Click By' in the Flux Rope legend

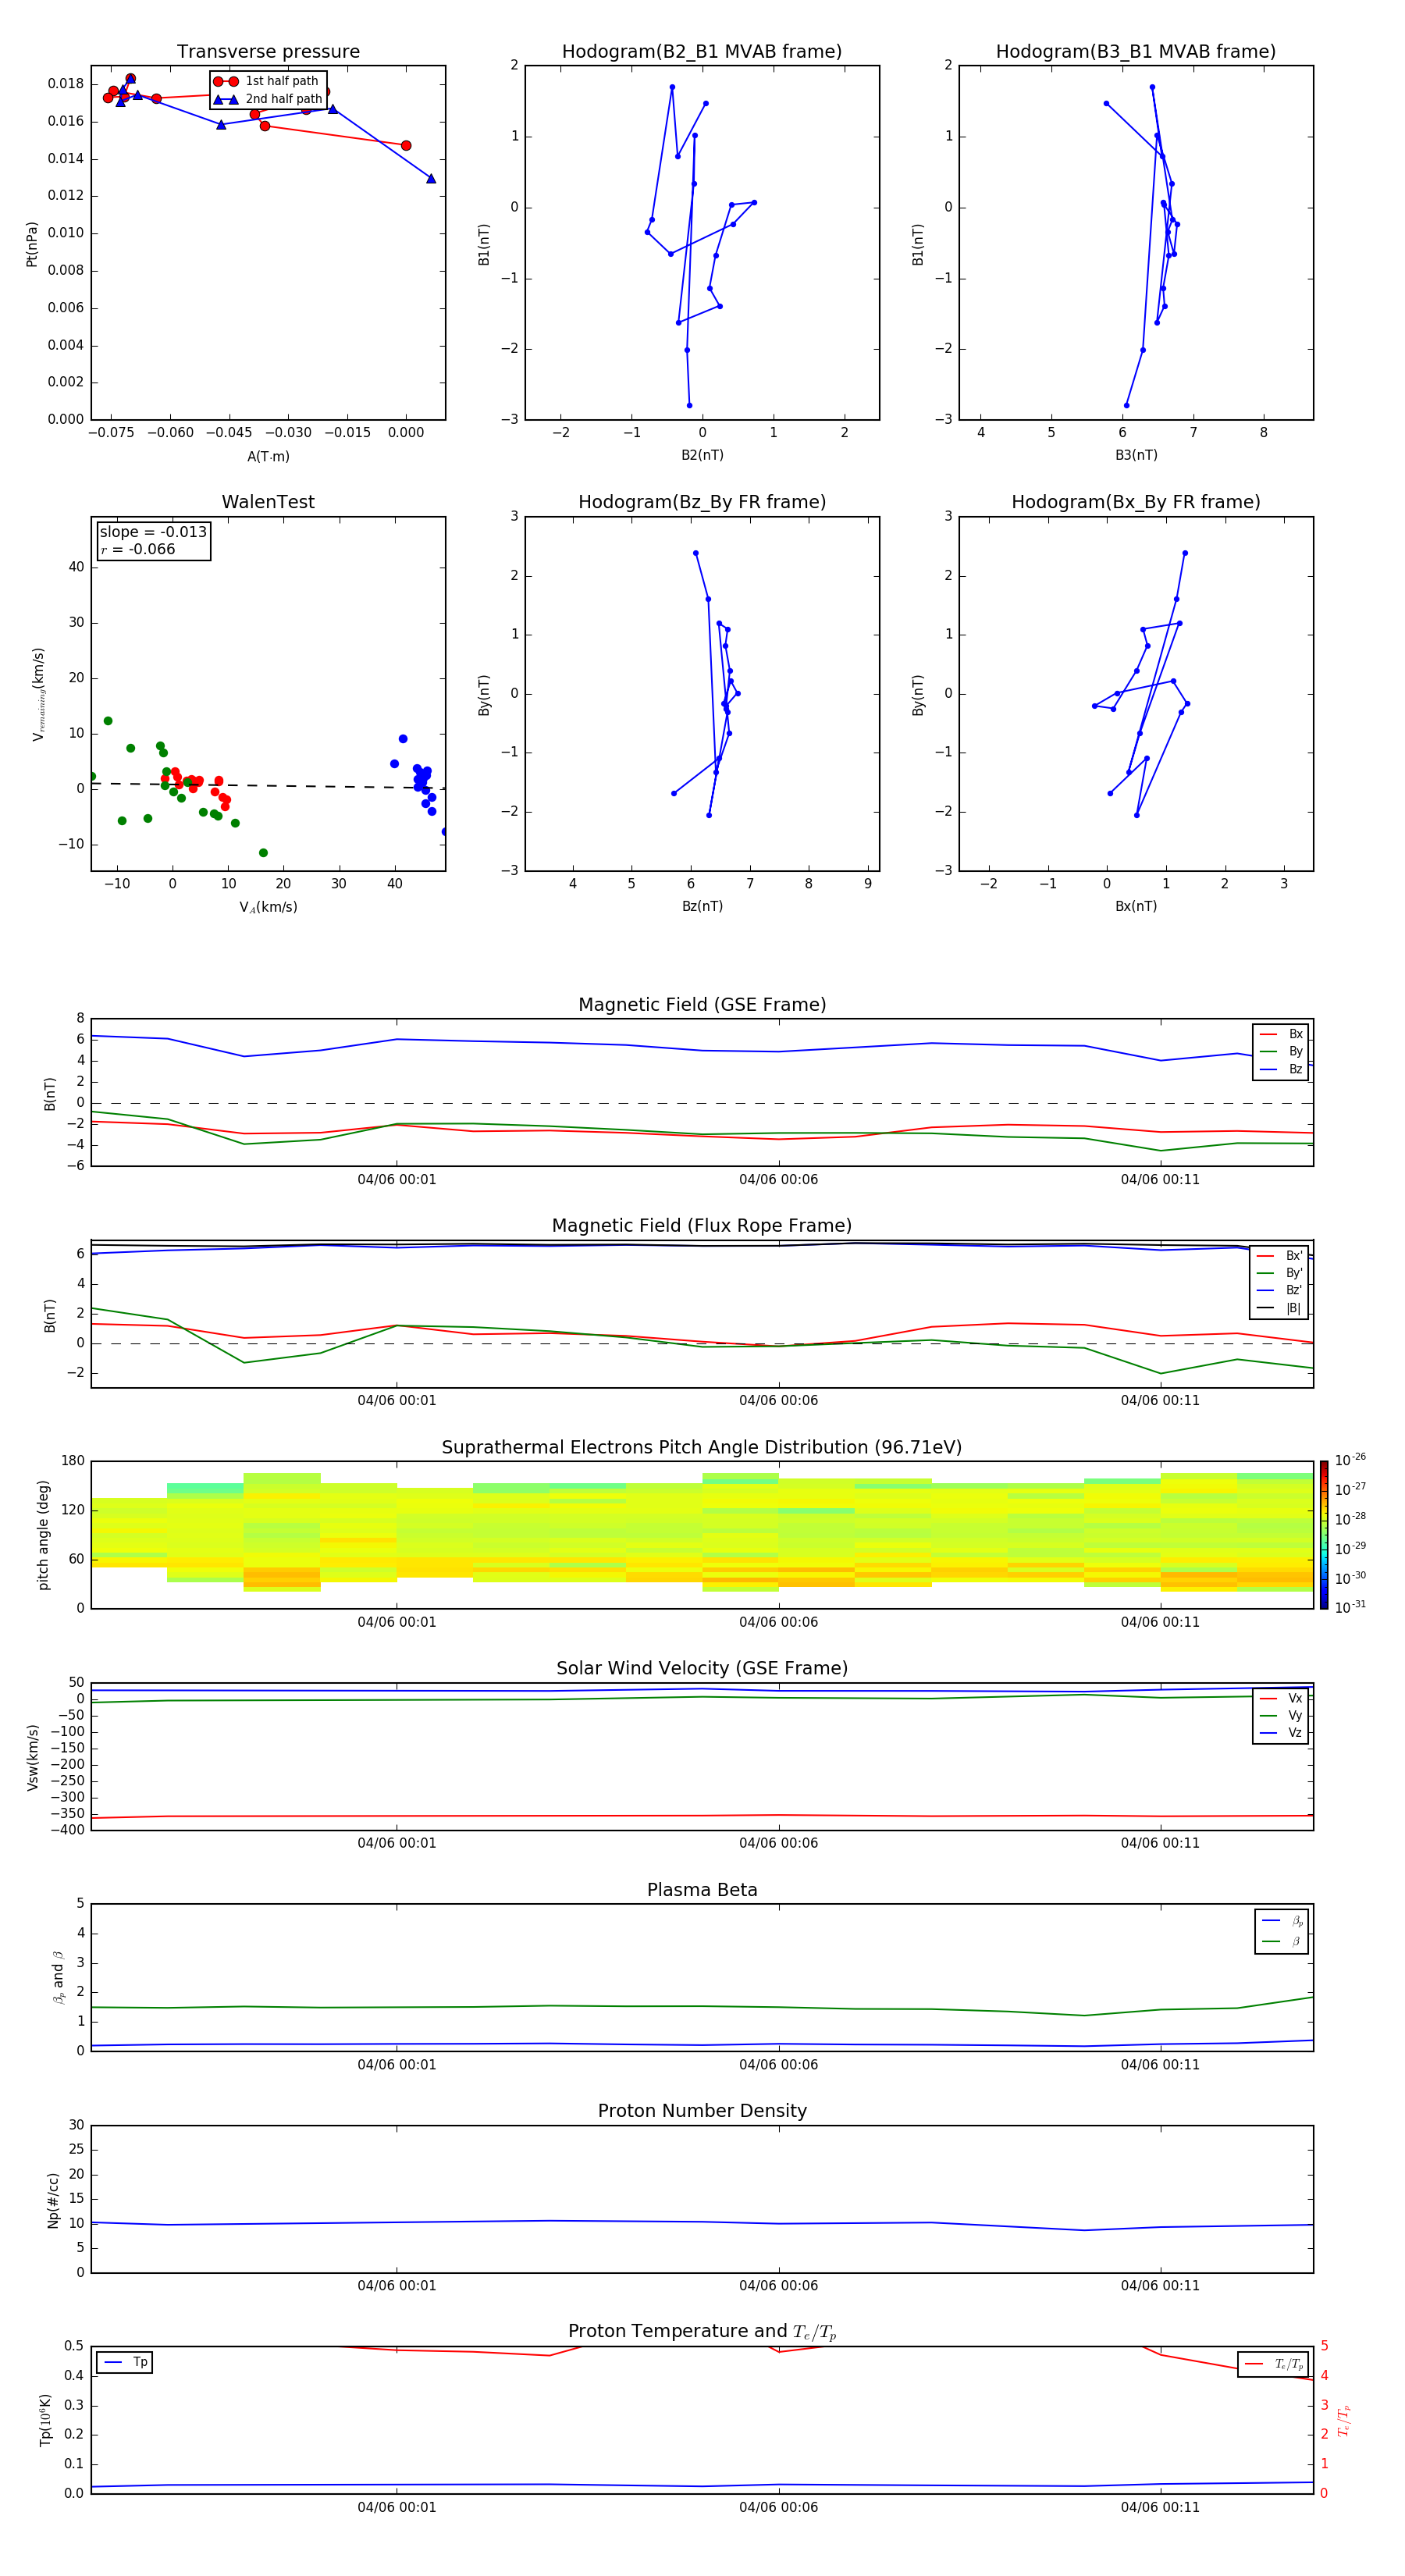pyautogui.click(x=1294, y=1273)
